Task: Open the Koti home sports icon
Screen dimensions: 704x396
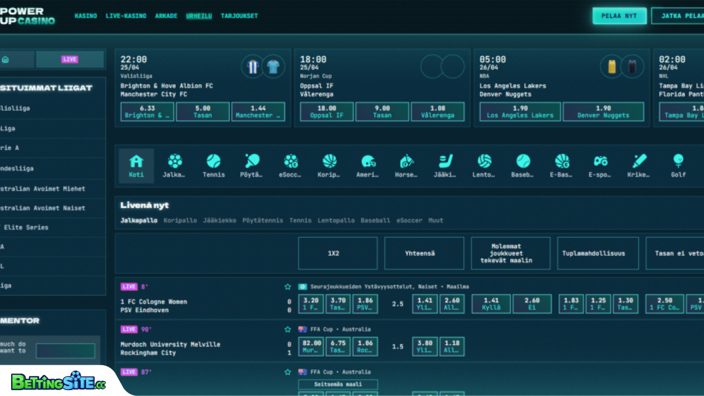Action: (x=136, y=166)
